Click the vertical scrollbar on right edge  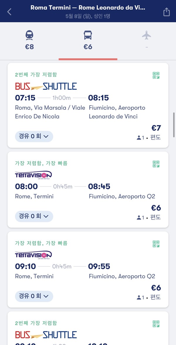pos(174,123)
